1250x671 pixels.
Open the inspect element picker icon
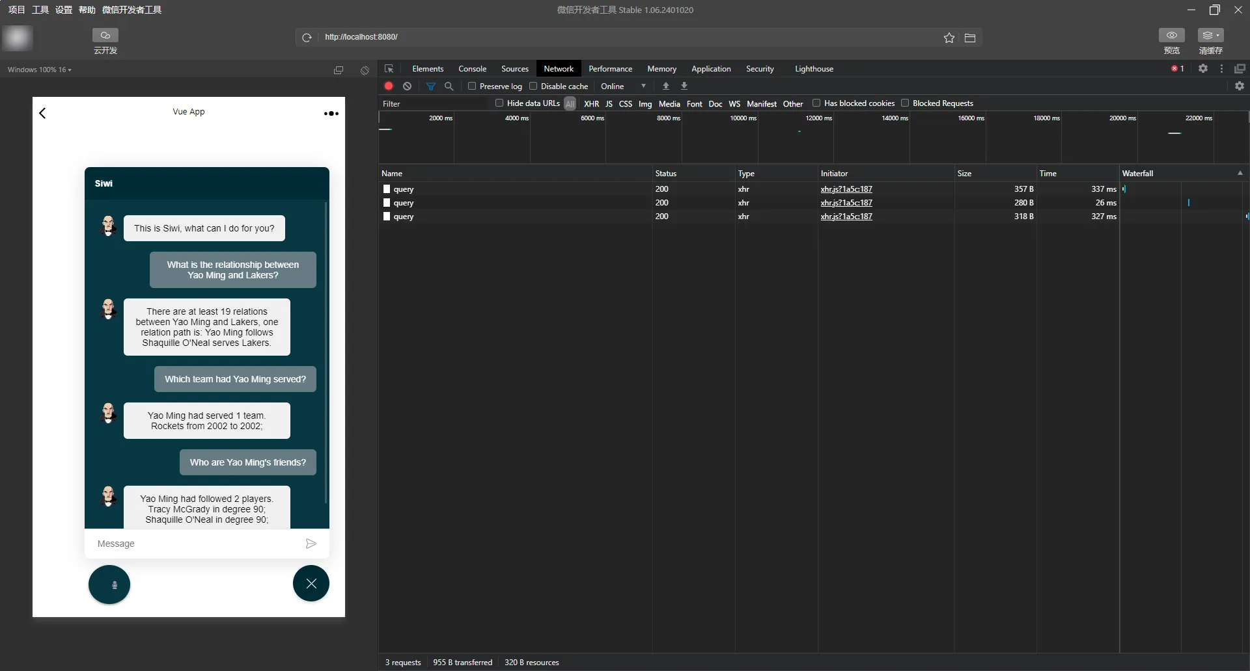(x=389, y=69)
